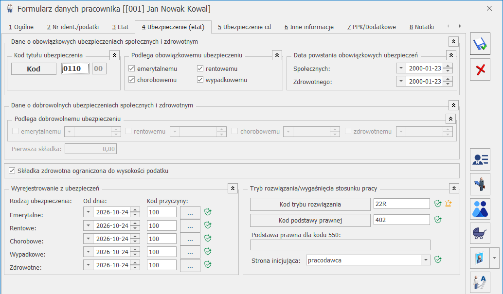
Task: Open the Zdrowotnego date dropdown
Action: [401, 81]
